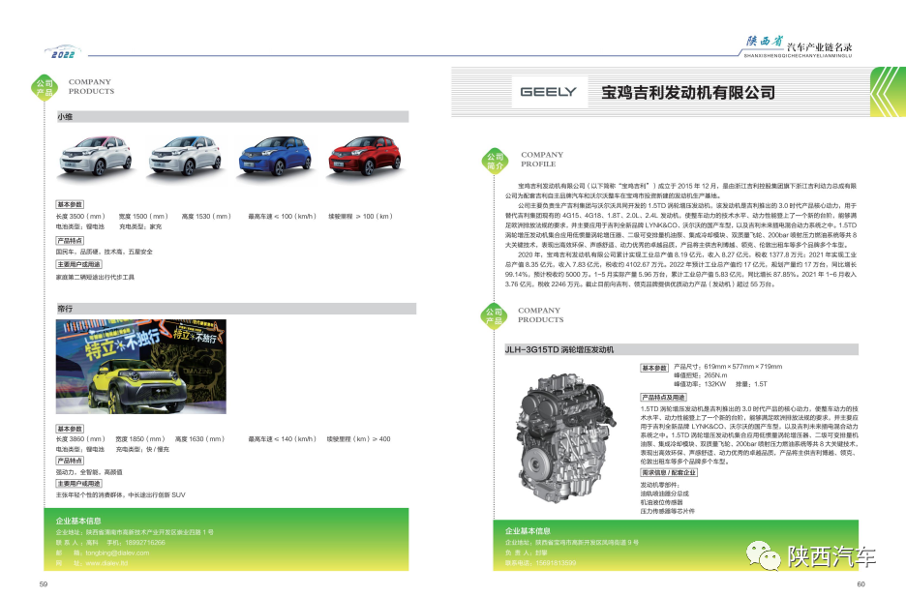Click the 公司产品 badge above the engine section
This screenshot has height=597, width=906.
pos(494,315)
